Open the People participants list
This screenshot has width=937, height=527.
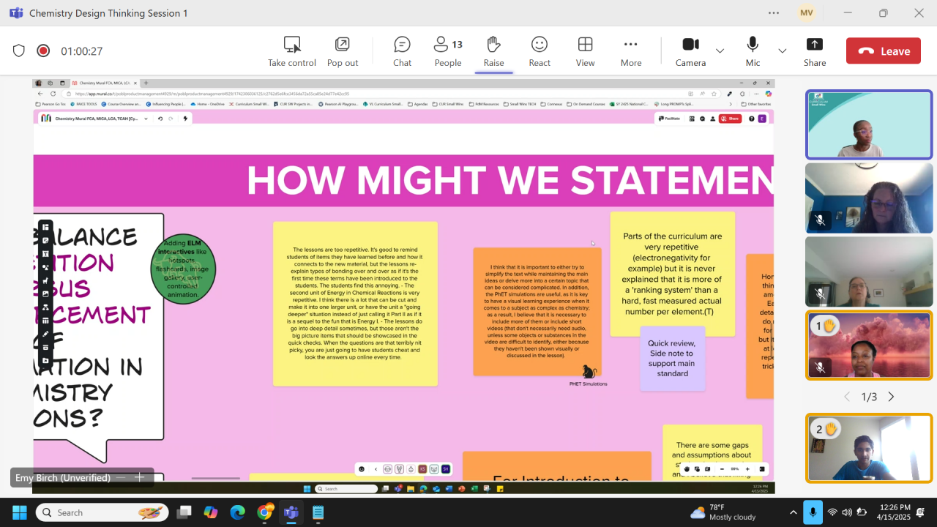[447, 51]
